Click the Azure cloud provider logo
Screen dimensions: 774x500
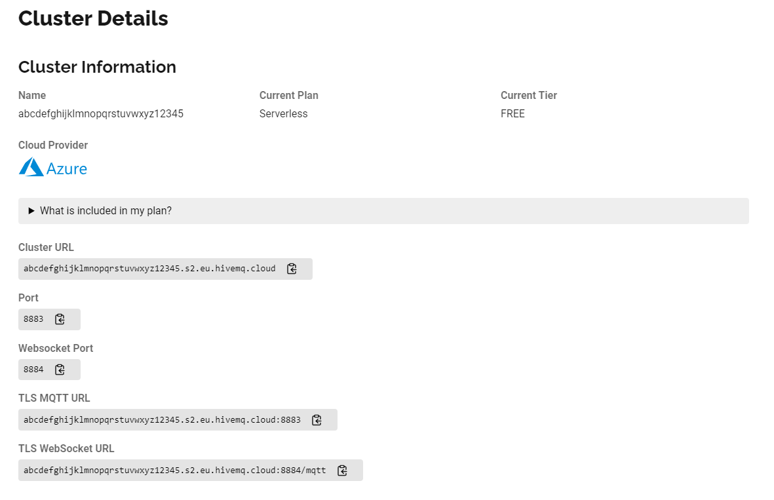click(x=53, y=168)
